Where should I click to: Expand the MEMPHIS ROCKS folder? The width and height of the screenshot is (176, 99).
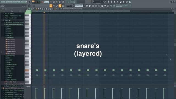12,65
